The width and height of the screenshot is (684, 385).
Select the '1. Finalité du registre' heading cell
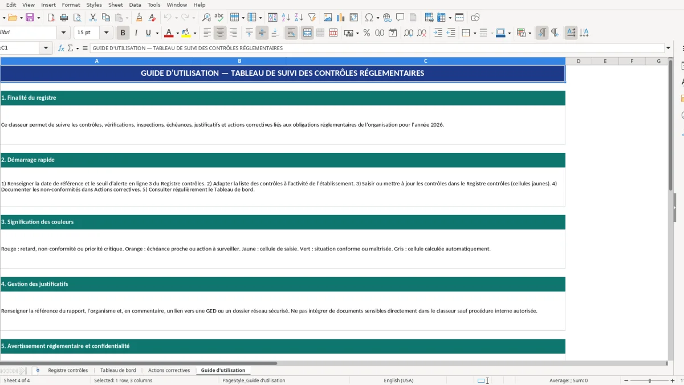click(283, 98)
